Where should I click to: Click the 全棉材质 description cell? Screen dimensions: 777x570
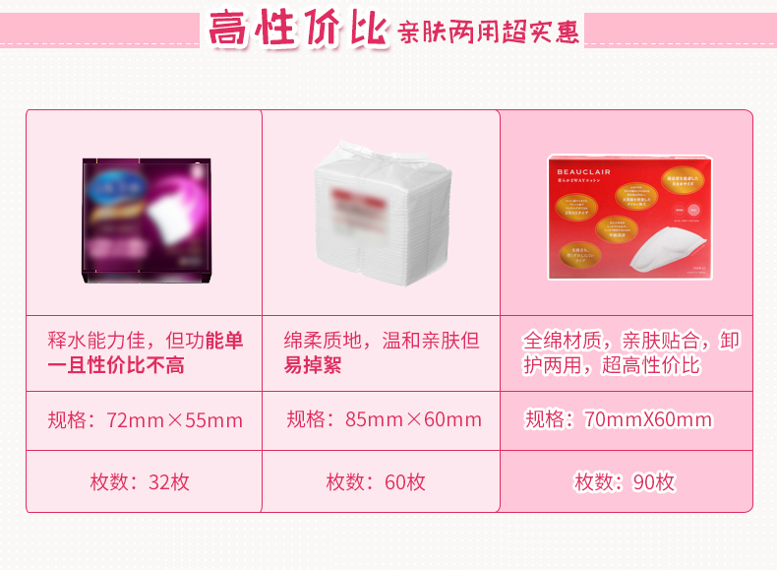627,352
